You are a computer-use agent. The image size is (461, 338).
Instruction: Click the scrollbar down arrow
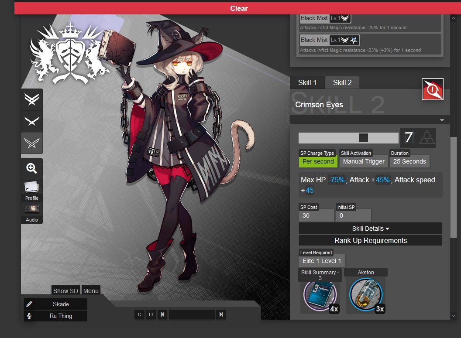(x=453, y=316)
